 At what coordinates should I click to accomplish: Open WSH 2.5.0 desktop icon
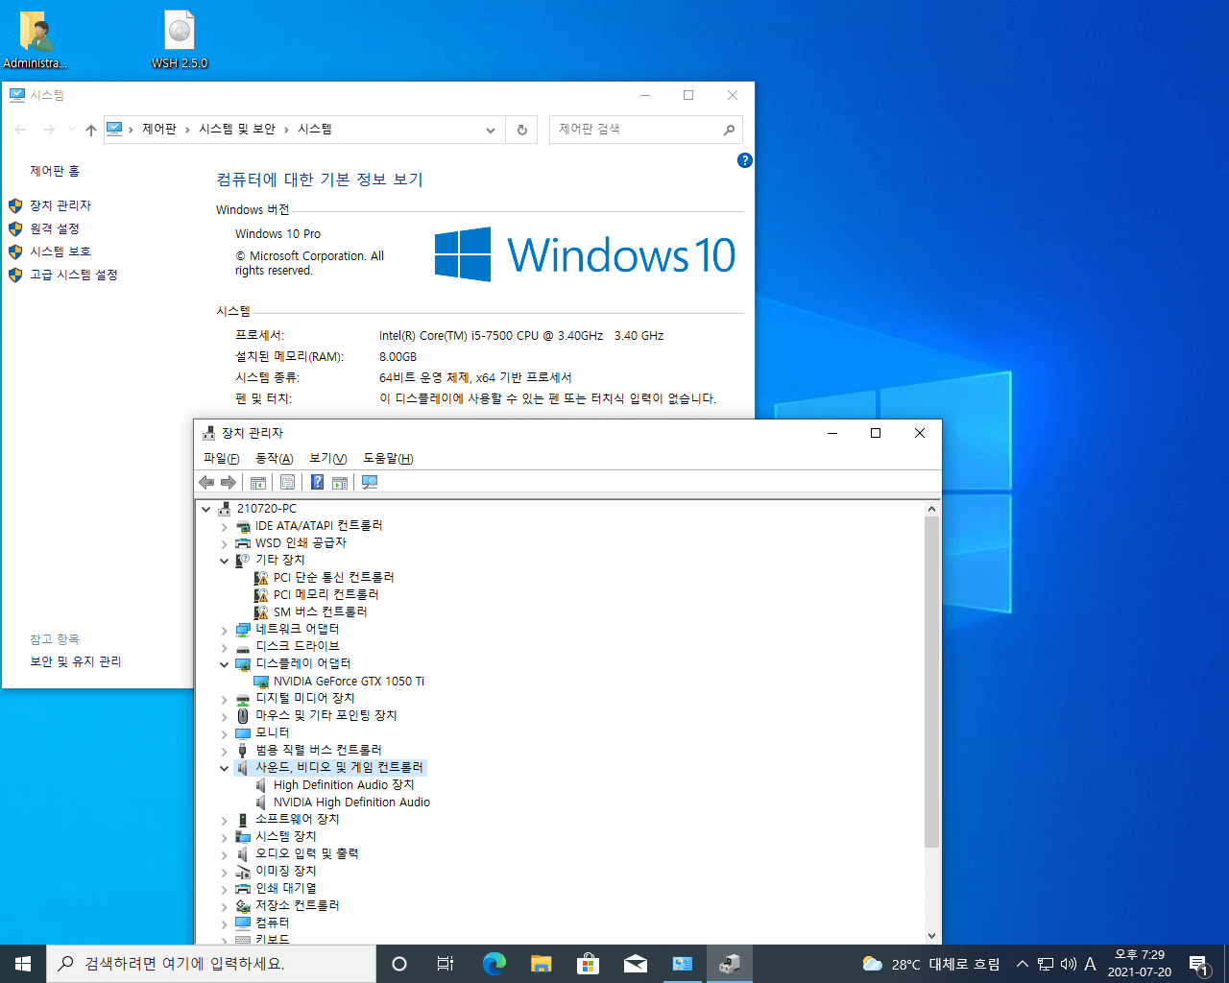coord(180,41)
